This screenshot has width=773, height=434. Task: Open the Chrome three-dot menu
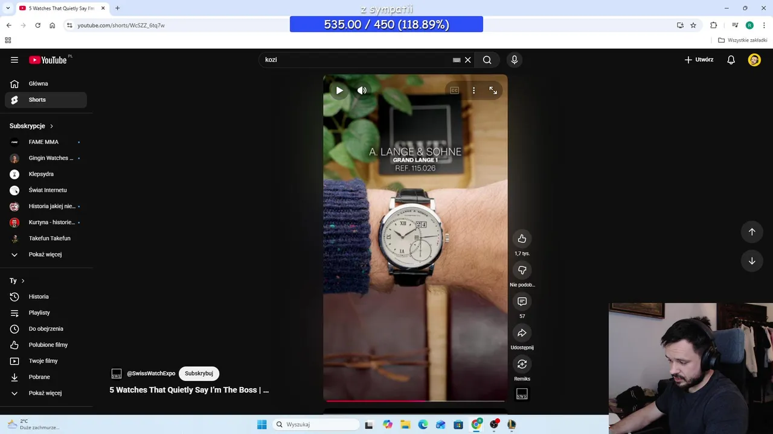[x=764, y=25]
